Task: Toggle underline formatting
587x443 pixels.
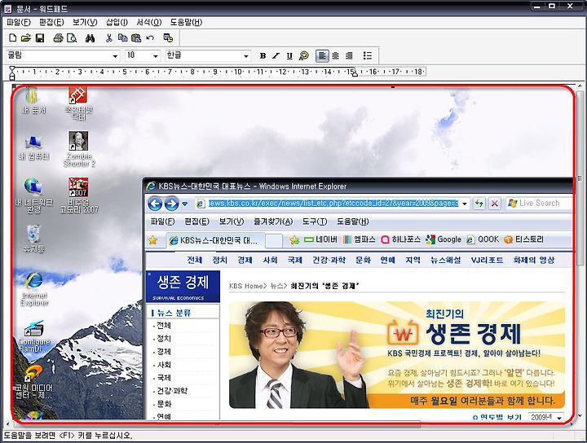Action: [x=289, y=55]
